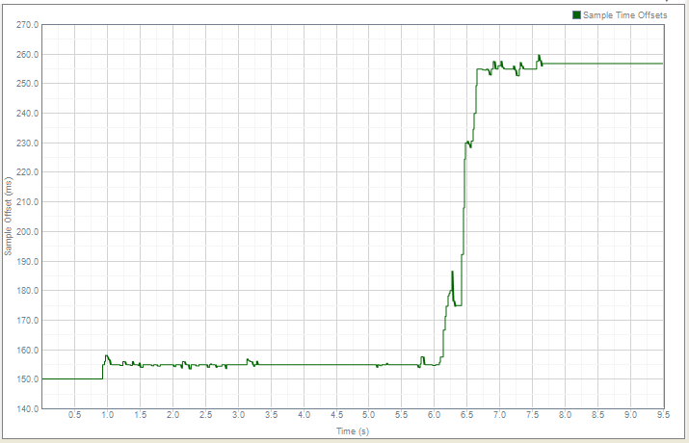
Task: Toggle the Sample Time Offsets legend label
Action: click(x=624, y=14)
